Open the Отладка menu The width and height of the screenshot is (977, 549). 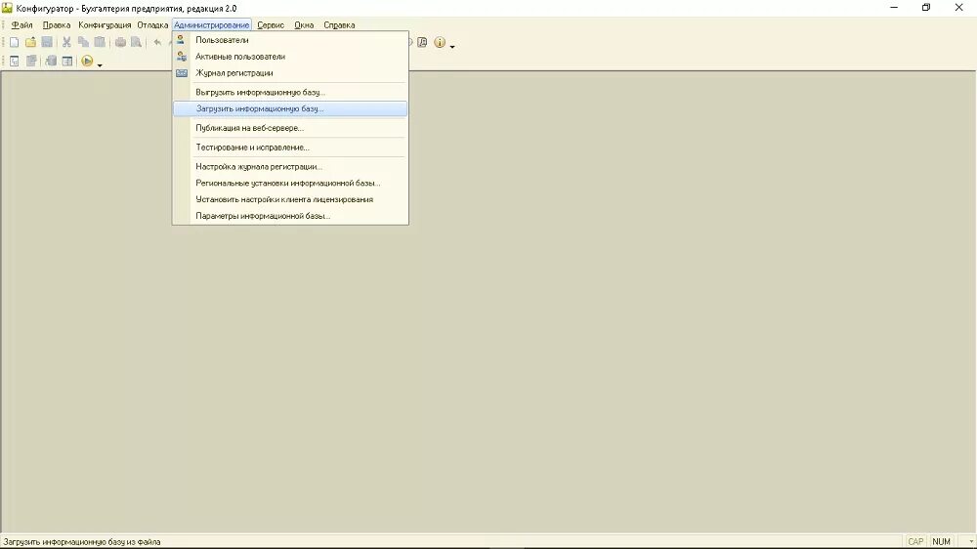pos(152,25)
